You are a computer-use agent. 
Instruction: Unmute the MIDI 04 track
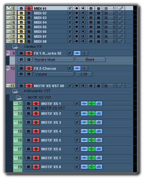(21, 22)
